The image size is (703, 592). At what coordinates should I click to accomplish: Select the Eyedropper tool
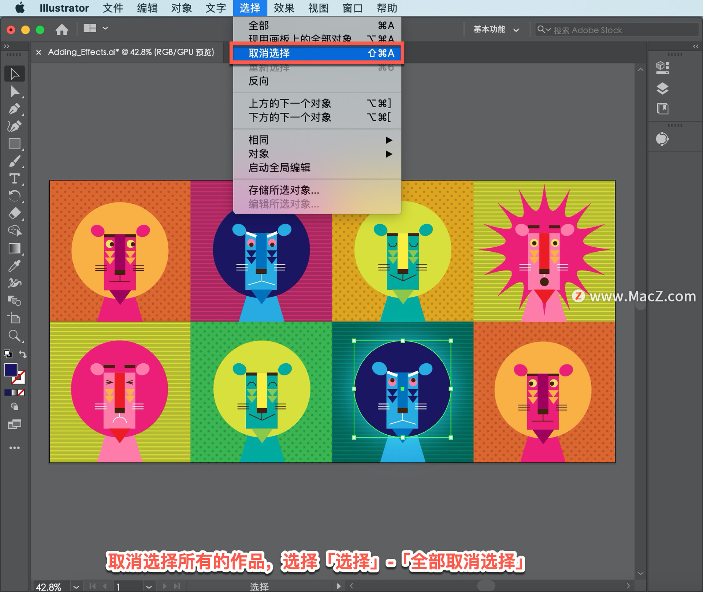[x=14, y=266]
